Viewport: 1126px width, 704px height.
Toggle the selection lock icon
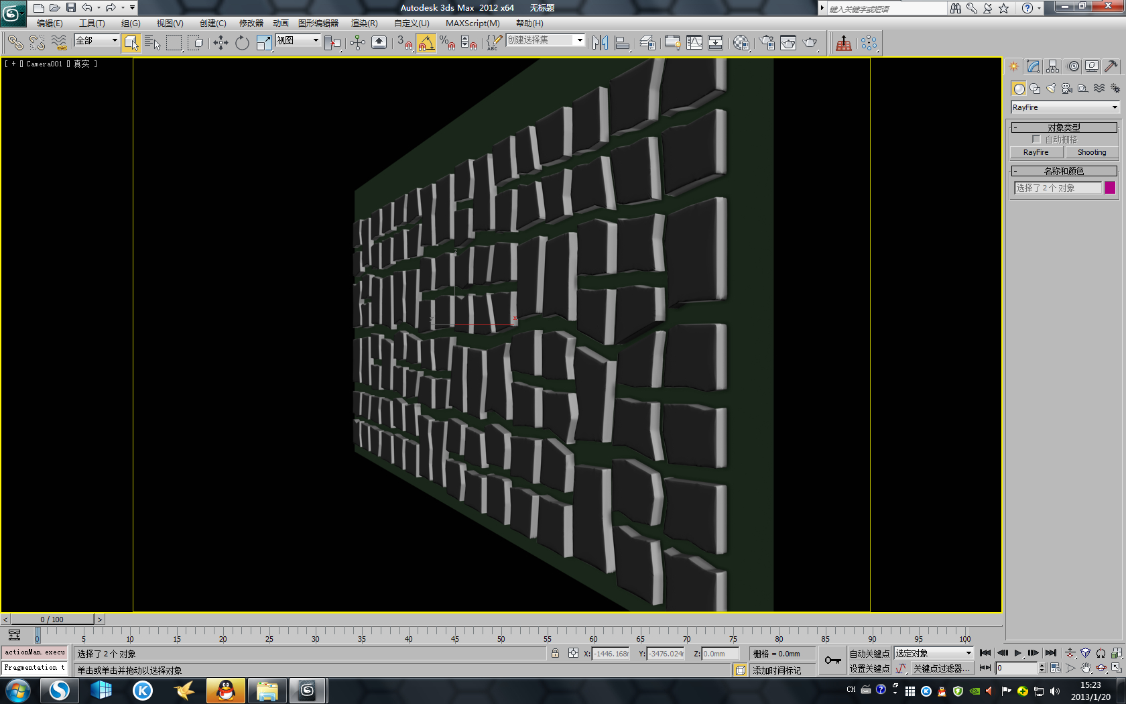[x=555, y=653]
